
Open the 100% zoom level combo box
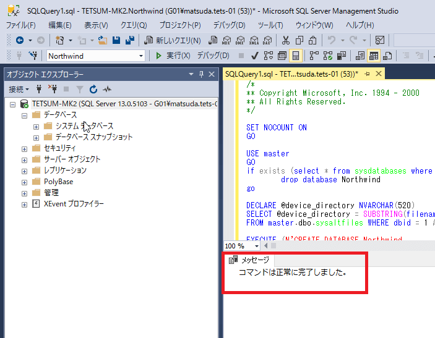coord(255,245)
